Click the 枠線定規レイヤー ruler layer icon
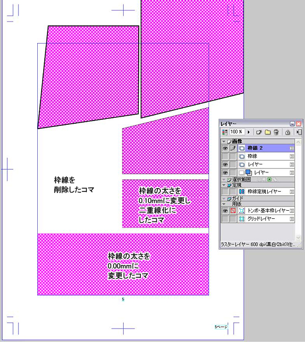Image resolution: width=305 pixels, height=342 pixels. point(242,191)
